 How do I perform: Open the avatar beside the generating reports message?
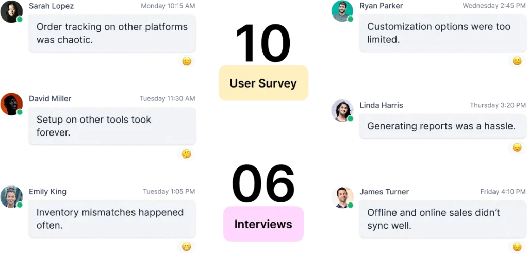tap(342, 111)
